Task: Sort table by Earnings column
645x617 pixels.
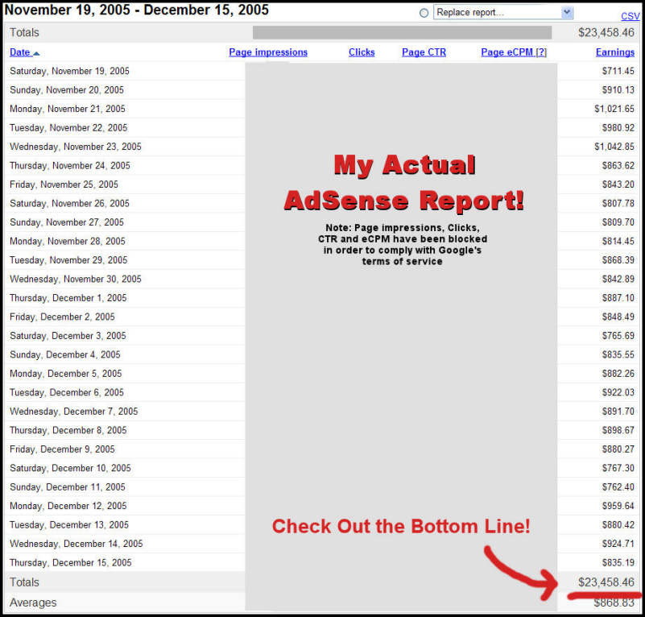Action: 615,52
